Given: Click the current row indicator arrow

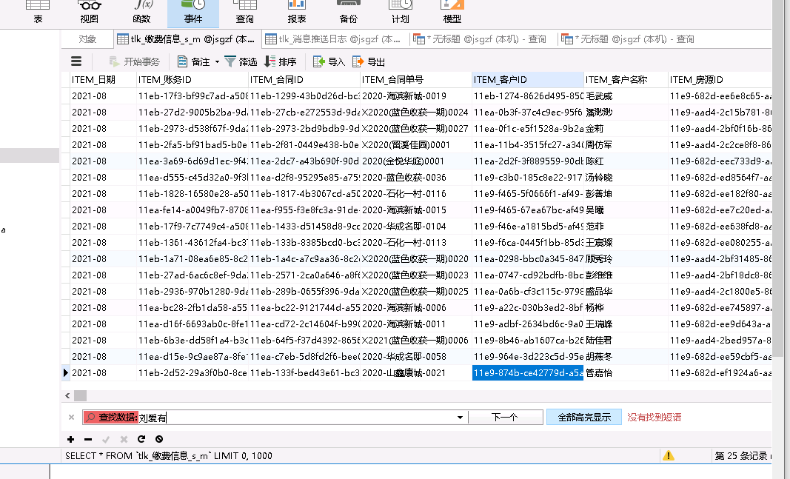Looking at the screenshot, I should [65, 372].
